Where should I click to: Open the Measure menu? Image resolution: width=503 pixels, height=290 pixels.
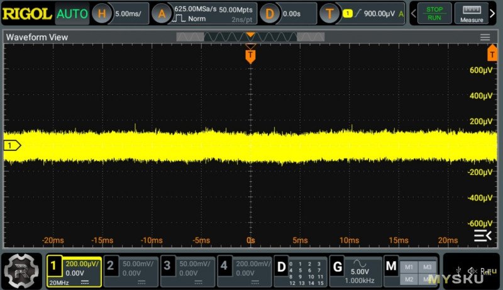(x=471, y=13)
